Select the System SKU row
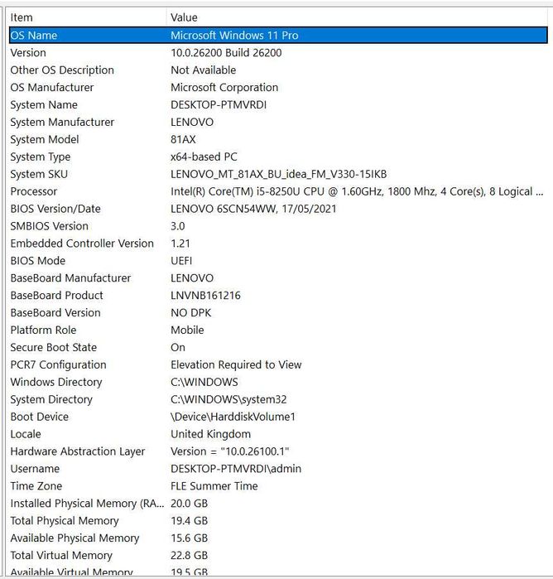The height and width of the screenshot is (579, 553). pos(278,174)
